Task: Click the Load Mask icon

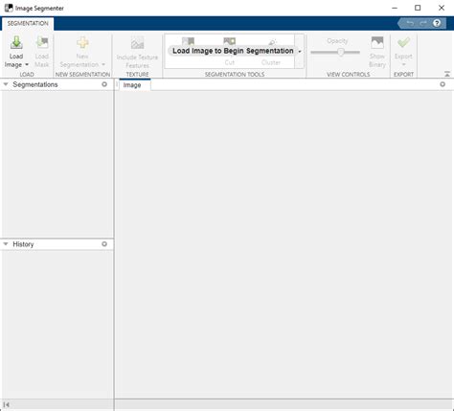Action: [x=42, y=43]
